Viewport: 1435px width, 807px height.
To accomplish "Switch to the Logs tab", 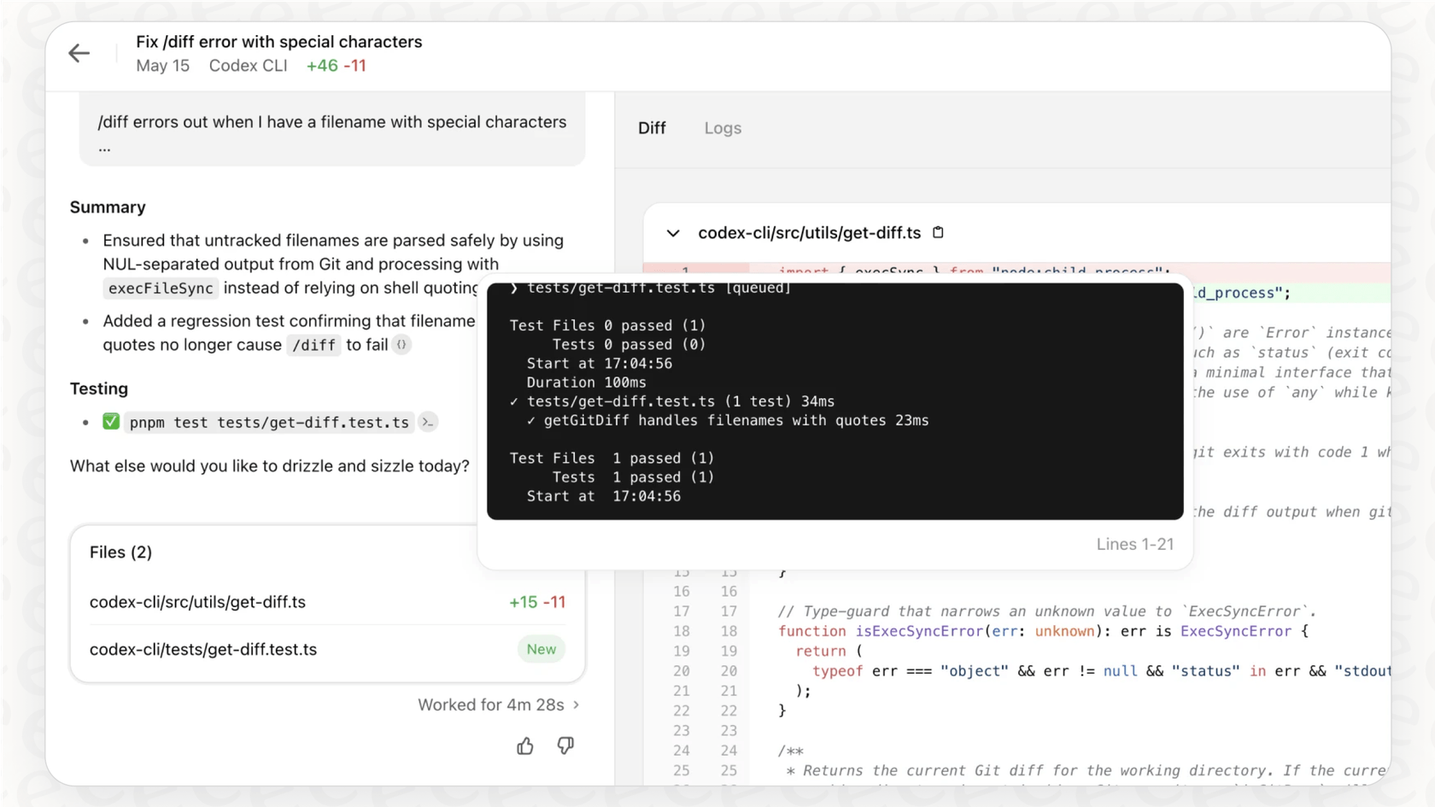I will [x=723, y=127].
